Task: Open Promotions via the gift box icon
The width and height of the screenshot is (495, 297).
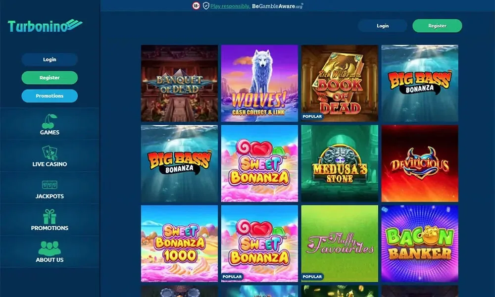Action: coord(49,216)
